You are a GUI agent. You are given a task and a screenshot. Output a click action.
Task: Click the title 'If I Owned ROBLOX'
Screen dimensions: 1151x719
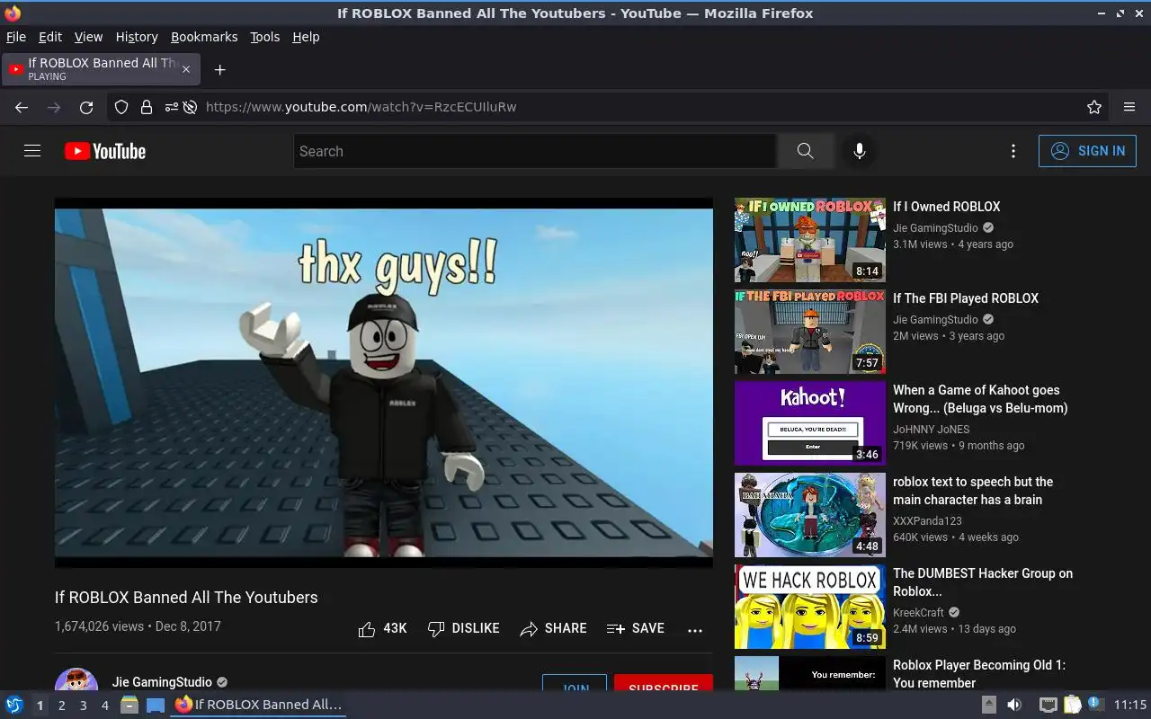(946, 207)
